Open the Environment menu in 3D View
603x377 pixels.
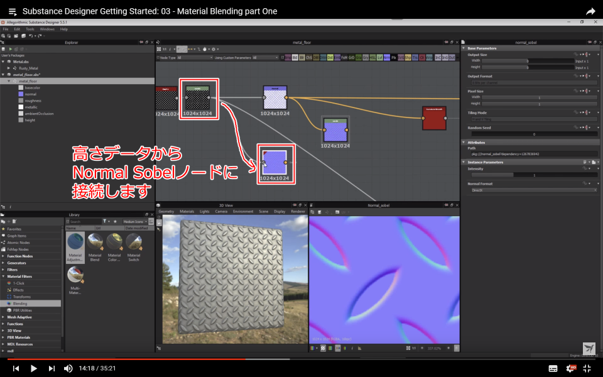(243, 212)
